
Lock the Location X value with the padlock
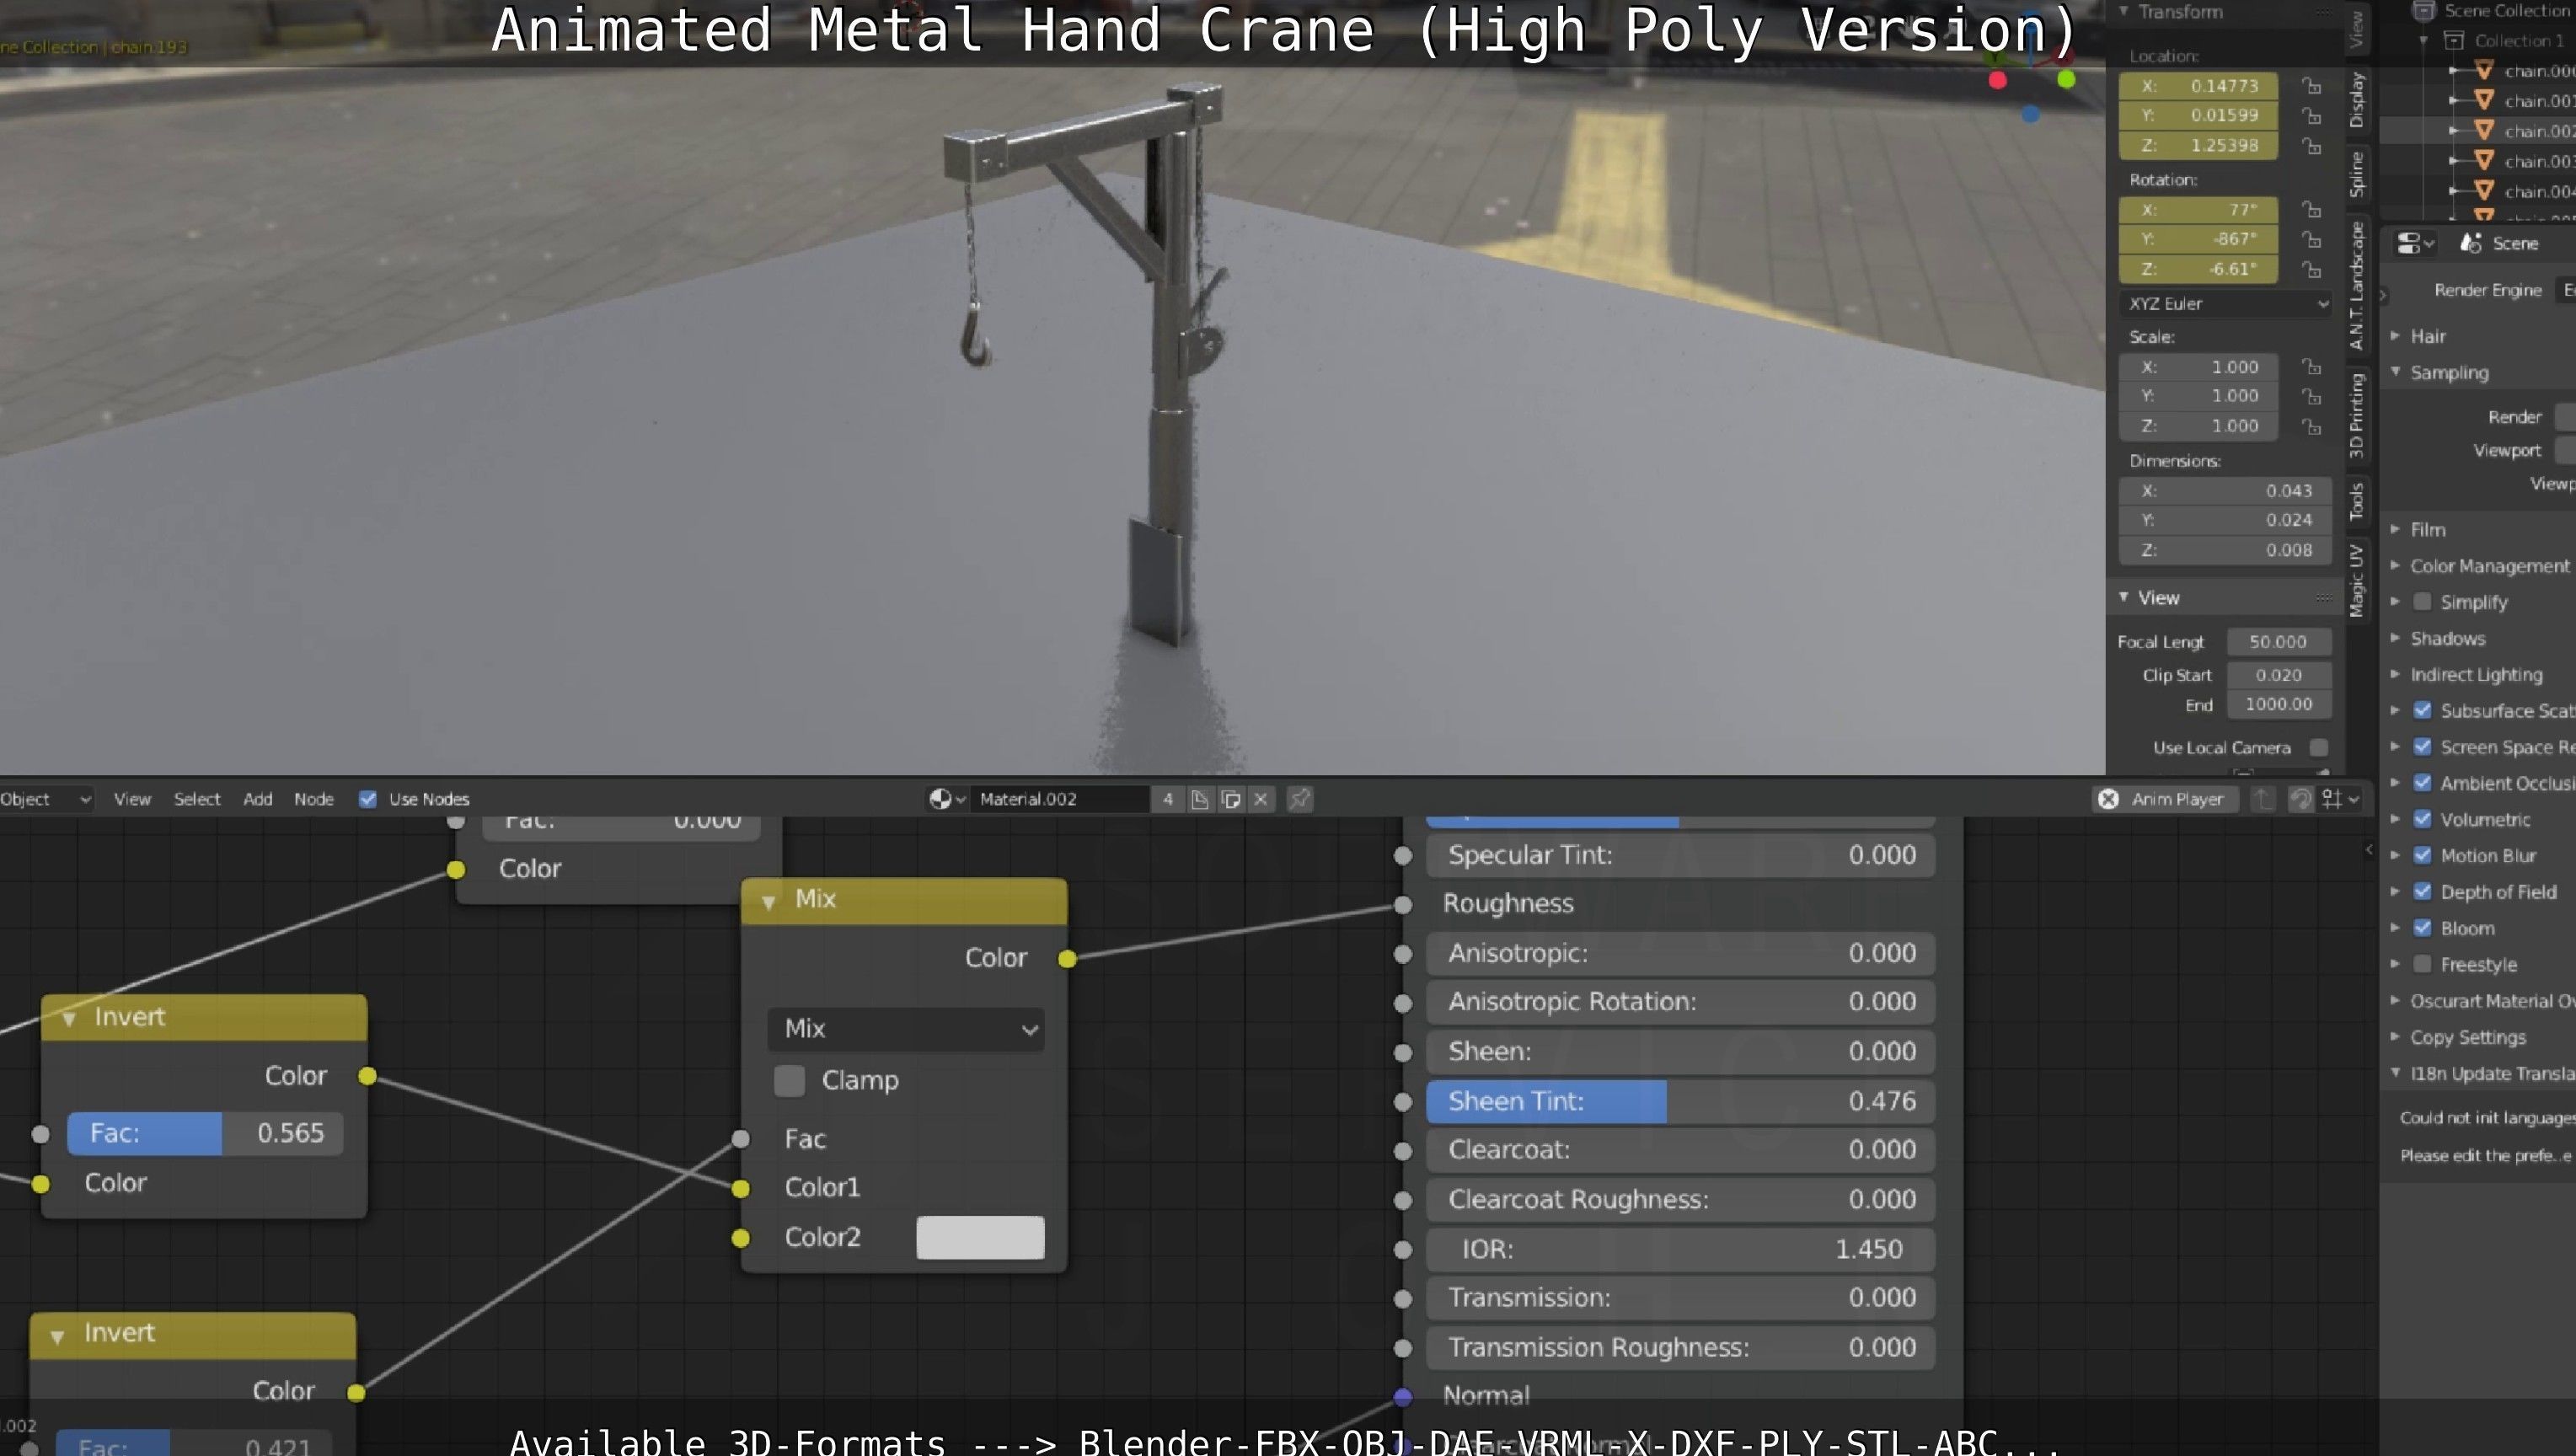[x=2311, y=85]
